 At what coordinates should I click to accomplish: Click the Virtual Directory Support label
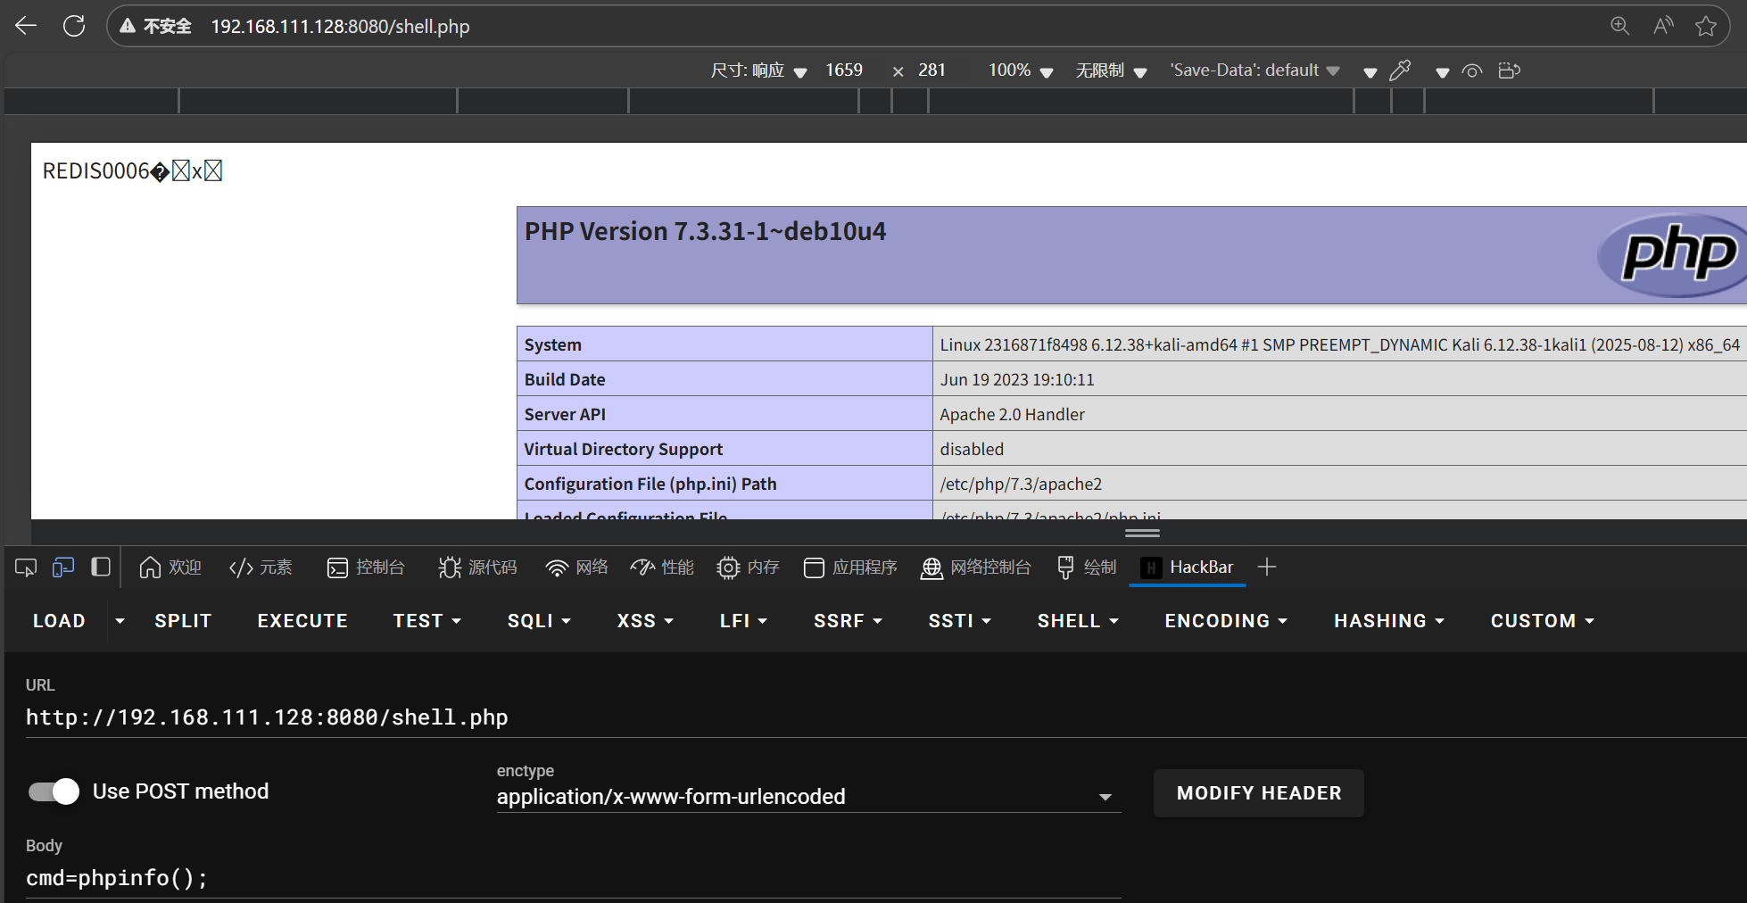click(624, 449)
